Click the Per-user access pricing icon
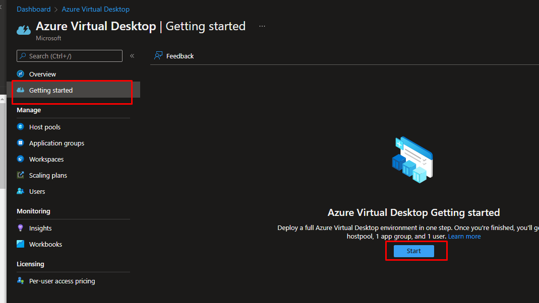The image size is (539, 303). (21, 281)
